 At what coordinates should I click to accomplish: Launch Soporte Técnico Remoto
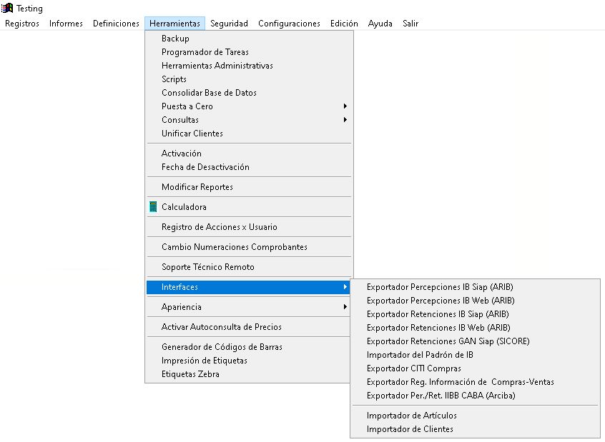(207, 267)
